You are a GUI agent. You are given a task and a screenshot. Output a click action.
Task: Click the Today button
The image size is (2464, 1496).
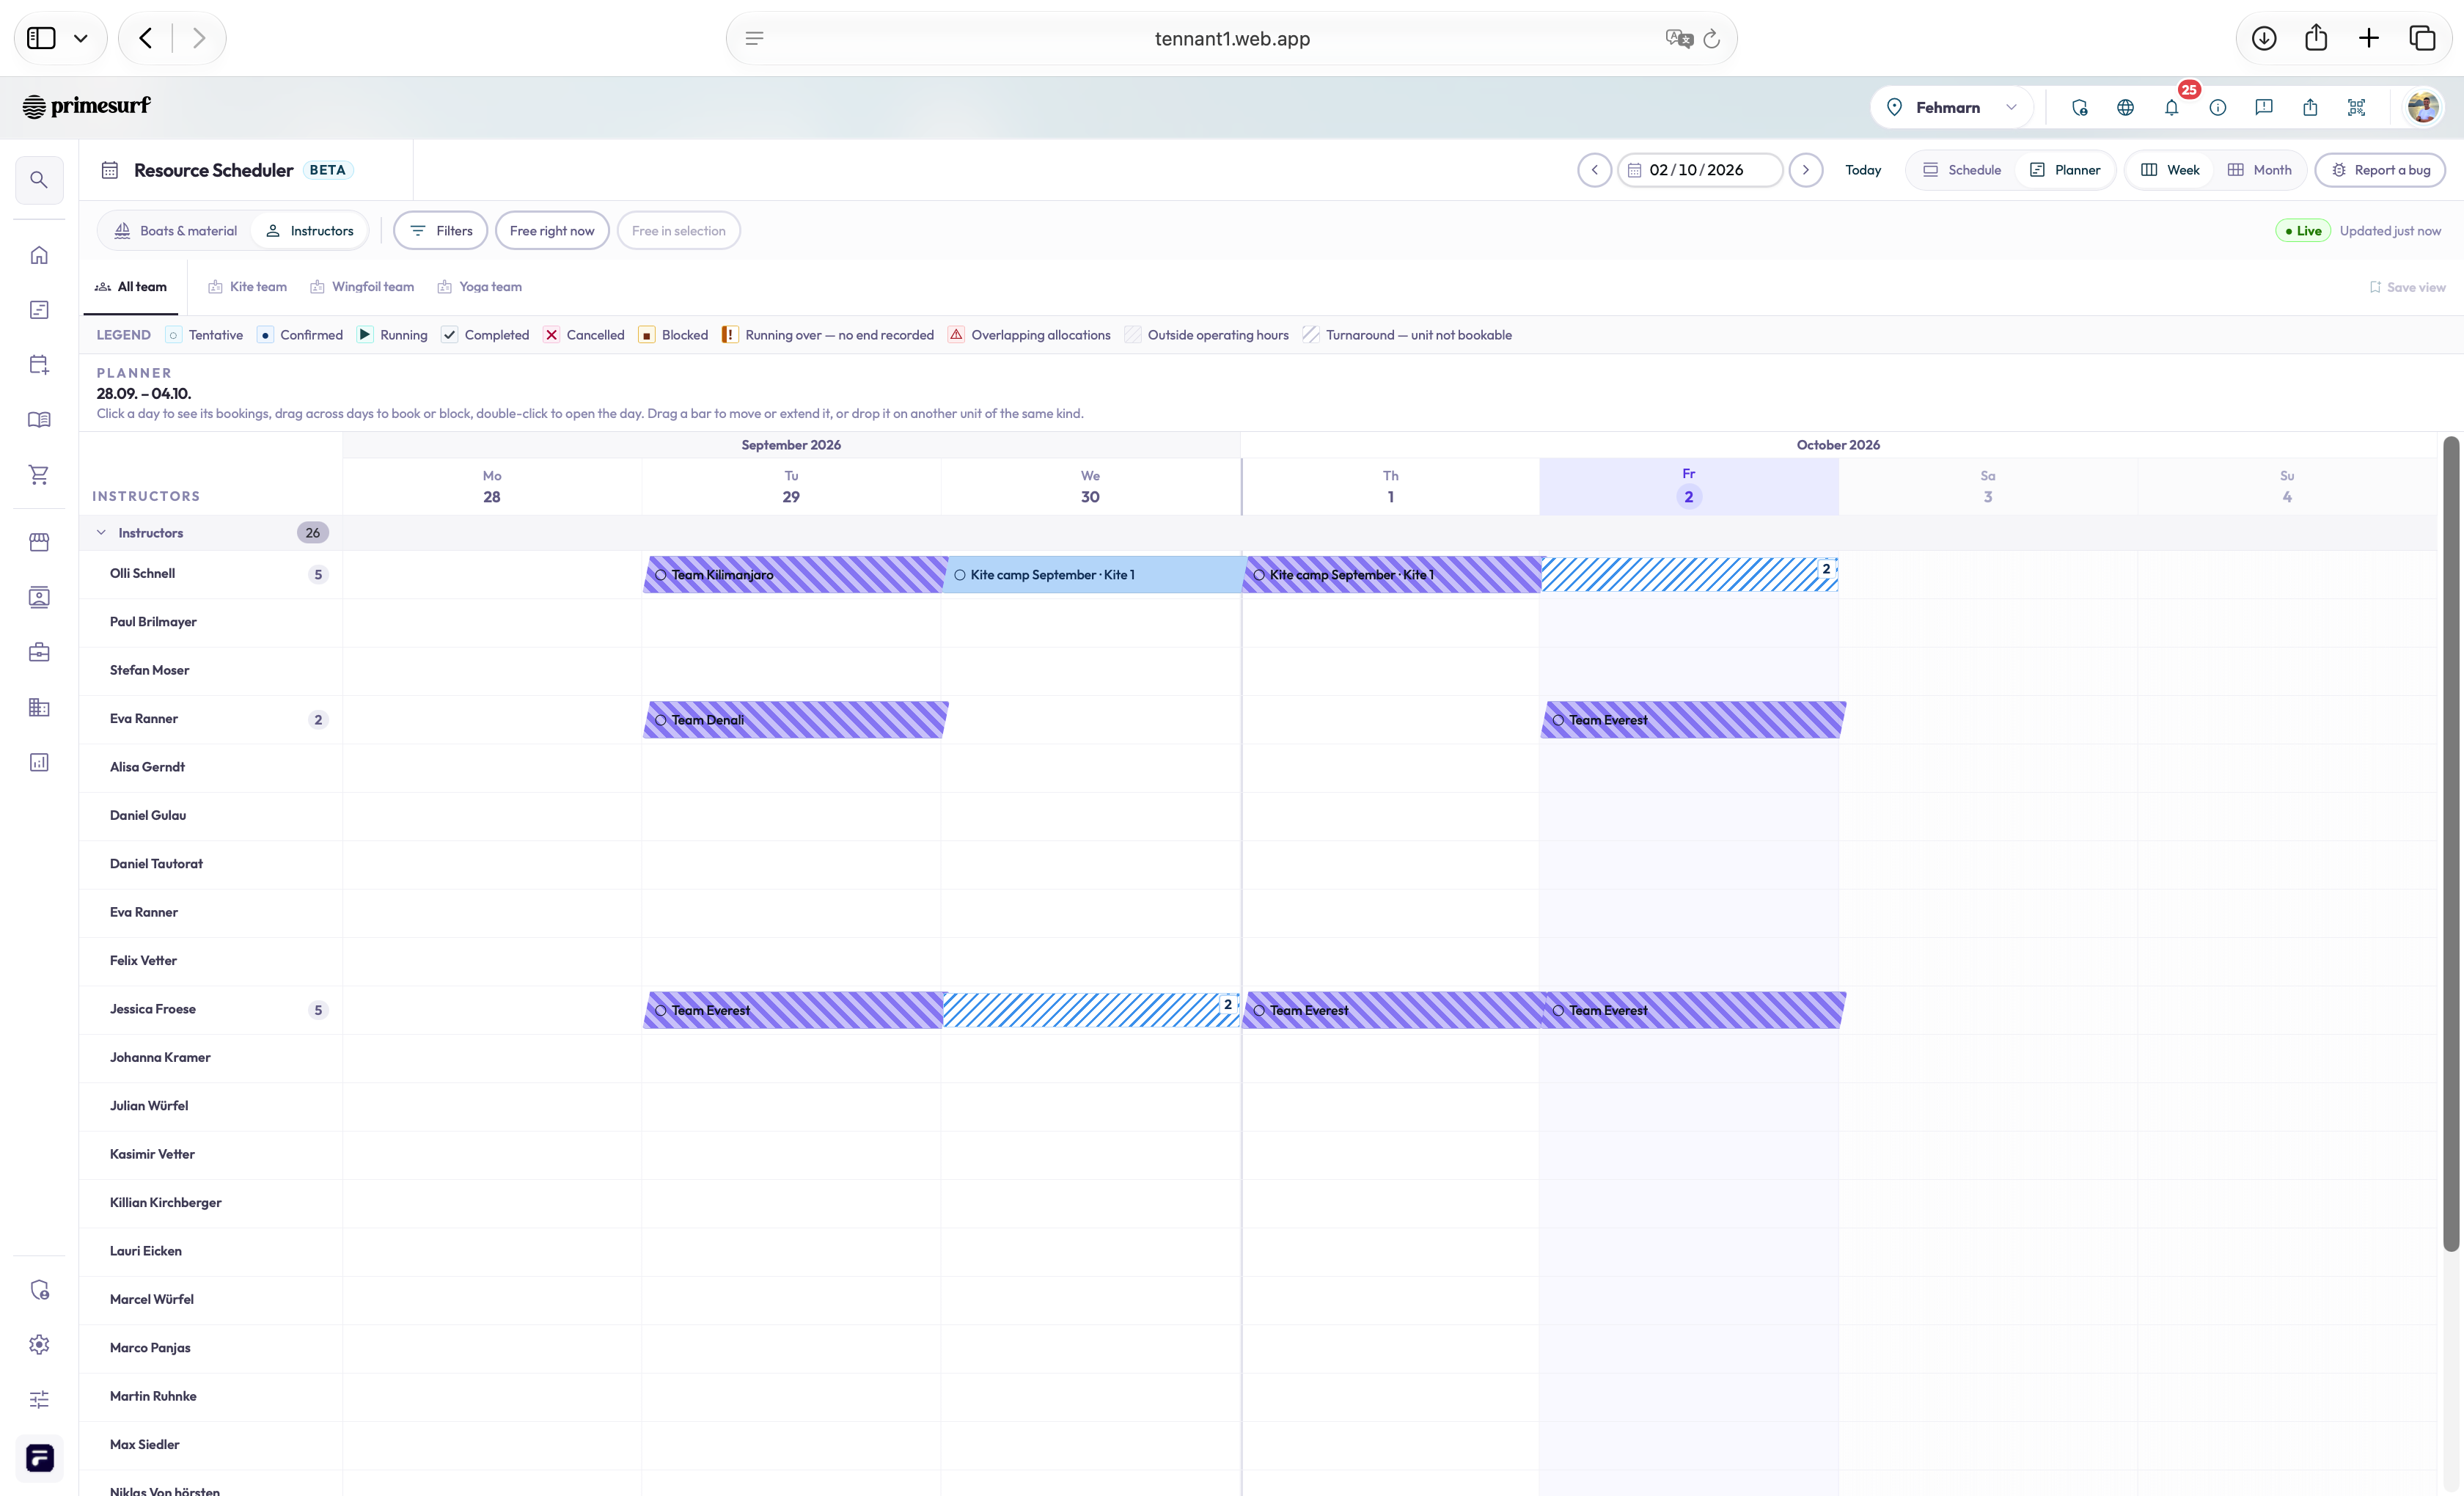tap(1863, 170)
